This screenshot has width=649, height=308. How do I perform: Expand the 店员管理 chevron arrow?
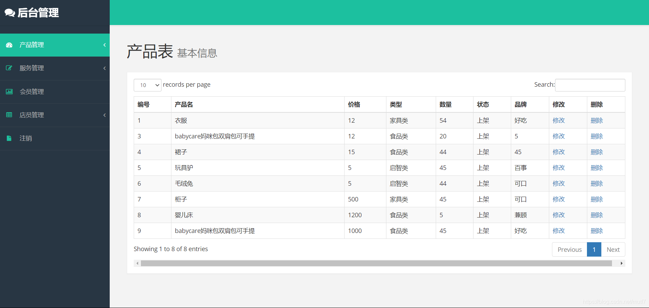(105, 115)
